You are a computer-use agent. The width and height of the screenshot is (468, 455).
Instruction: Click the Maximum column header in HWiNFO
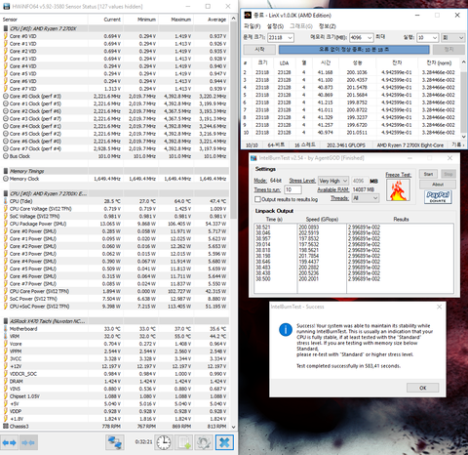176,20
